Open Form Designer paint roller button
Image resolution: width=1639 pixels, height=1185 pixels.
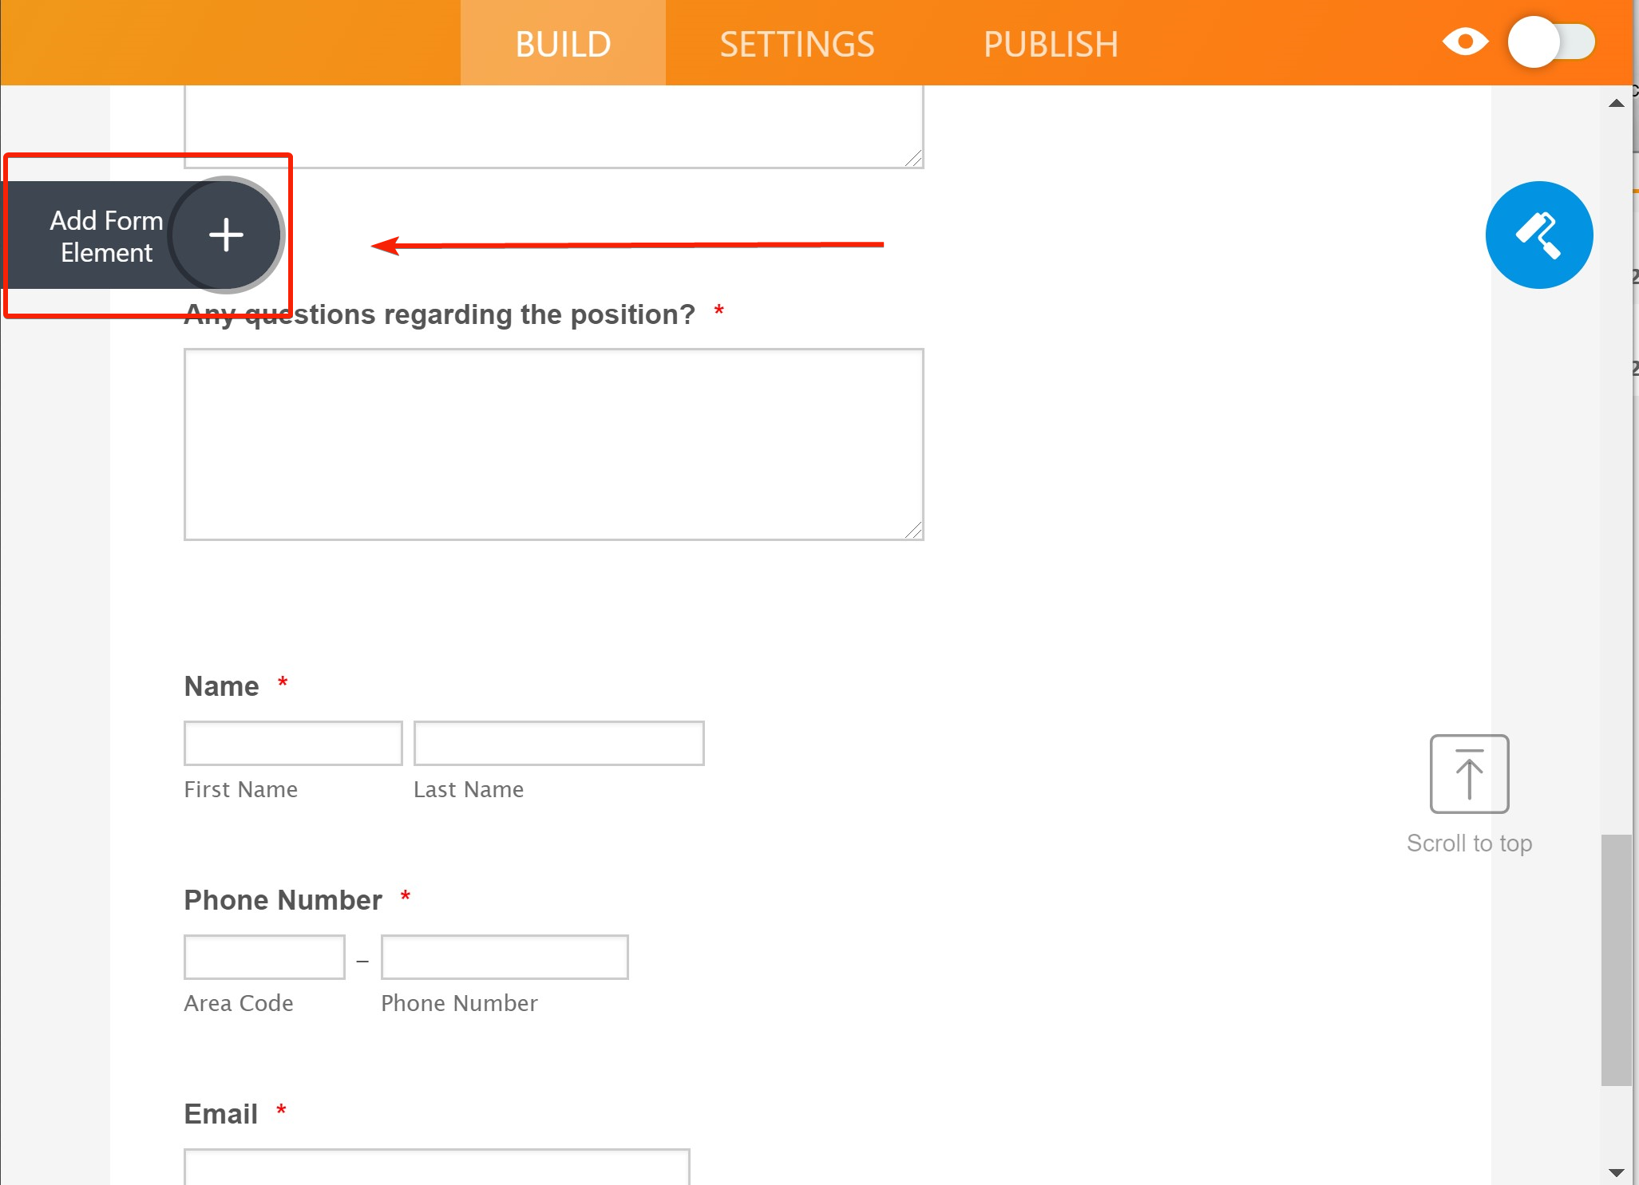[1538, 235]
